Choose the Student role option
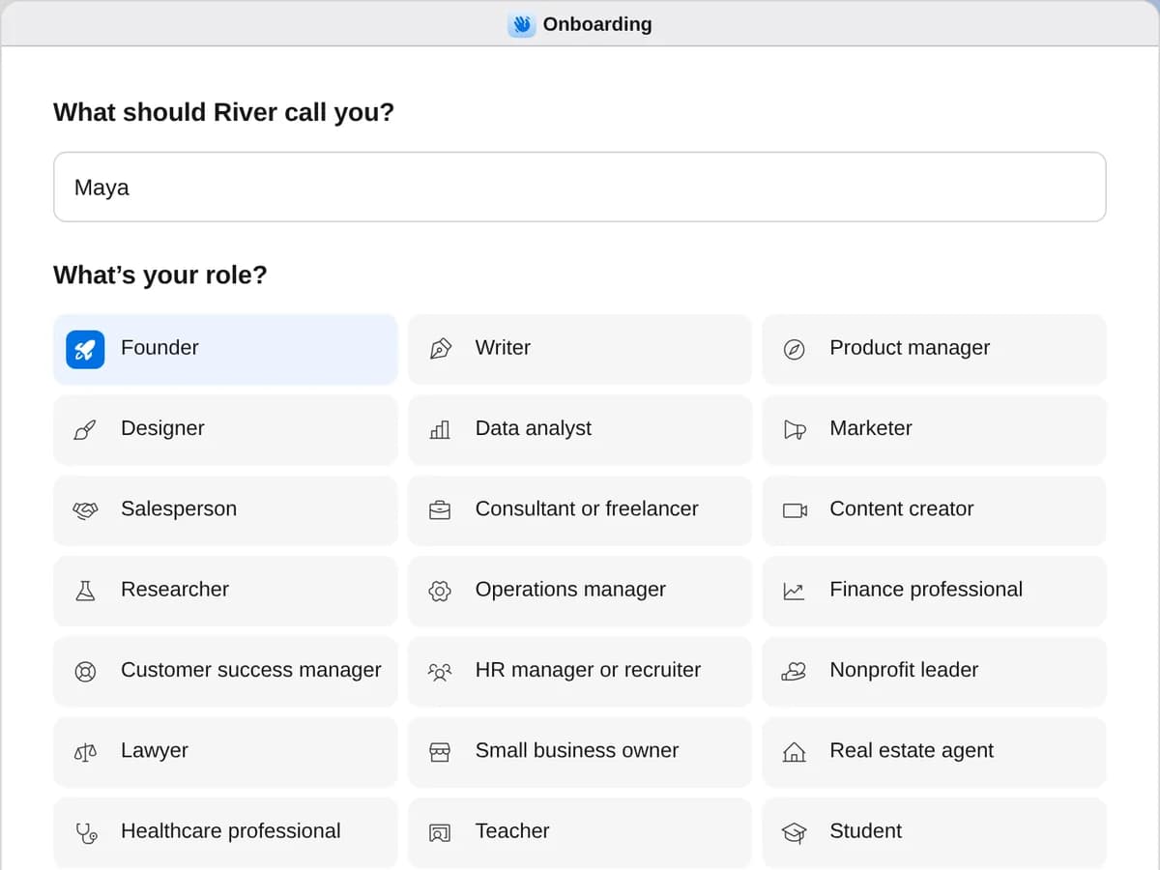 (935, 832)
